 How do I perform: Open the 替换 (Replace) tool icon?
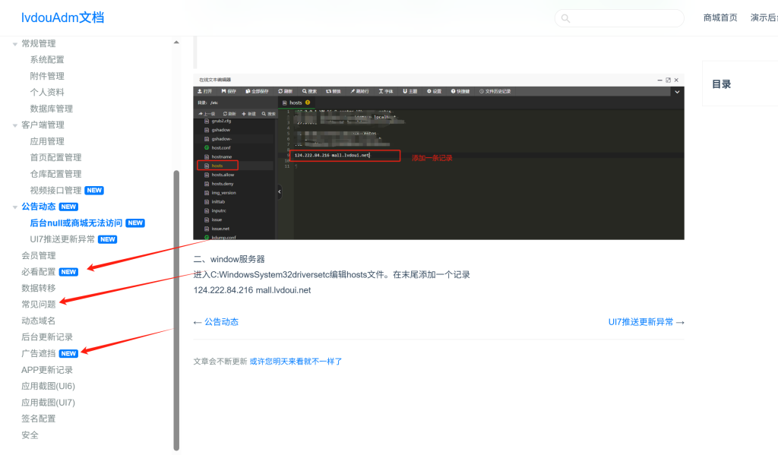coord(334,90)
